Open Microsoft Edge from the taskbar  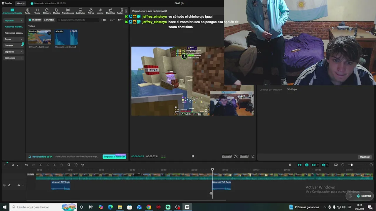click(x=110, y=207)
